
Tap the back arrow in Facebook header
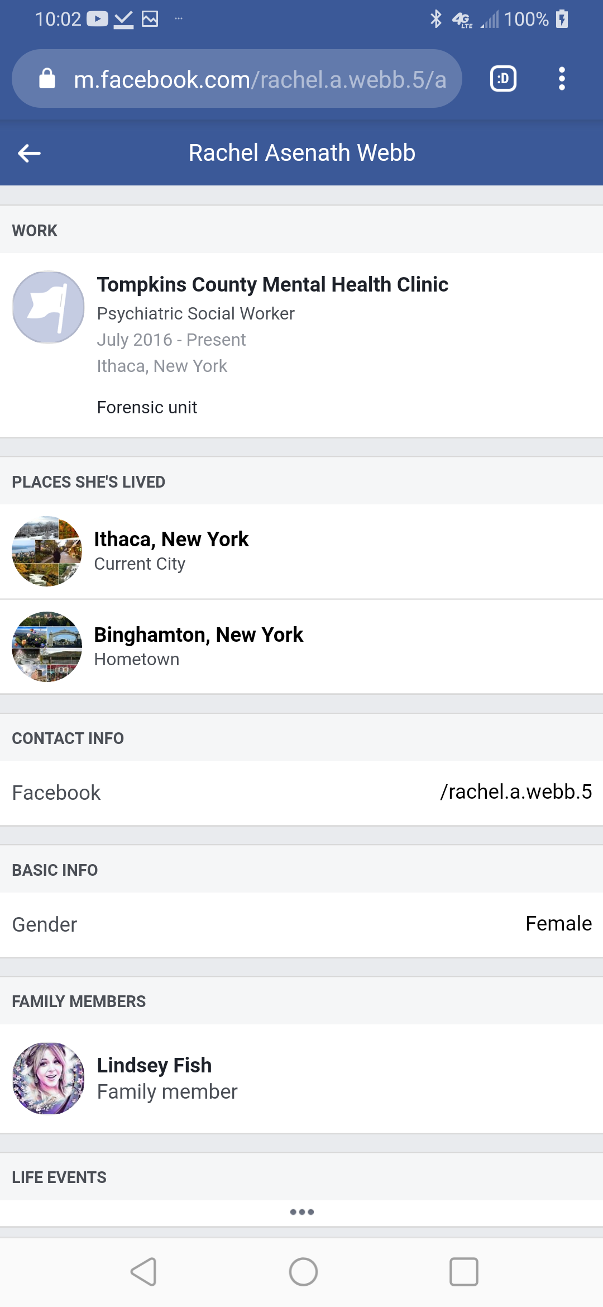[x=29, y=153]
